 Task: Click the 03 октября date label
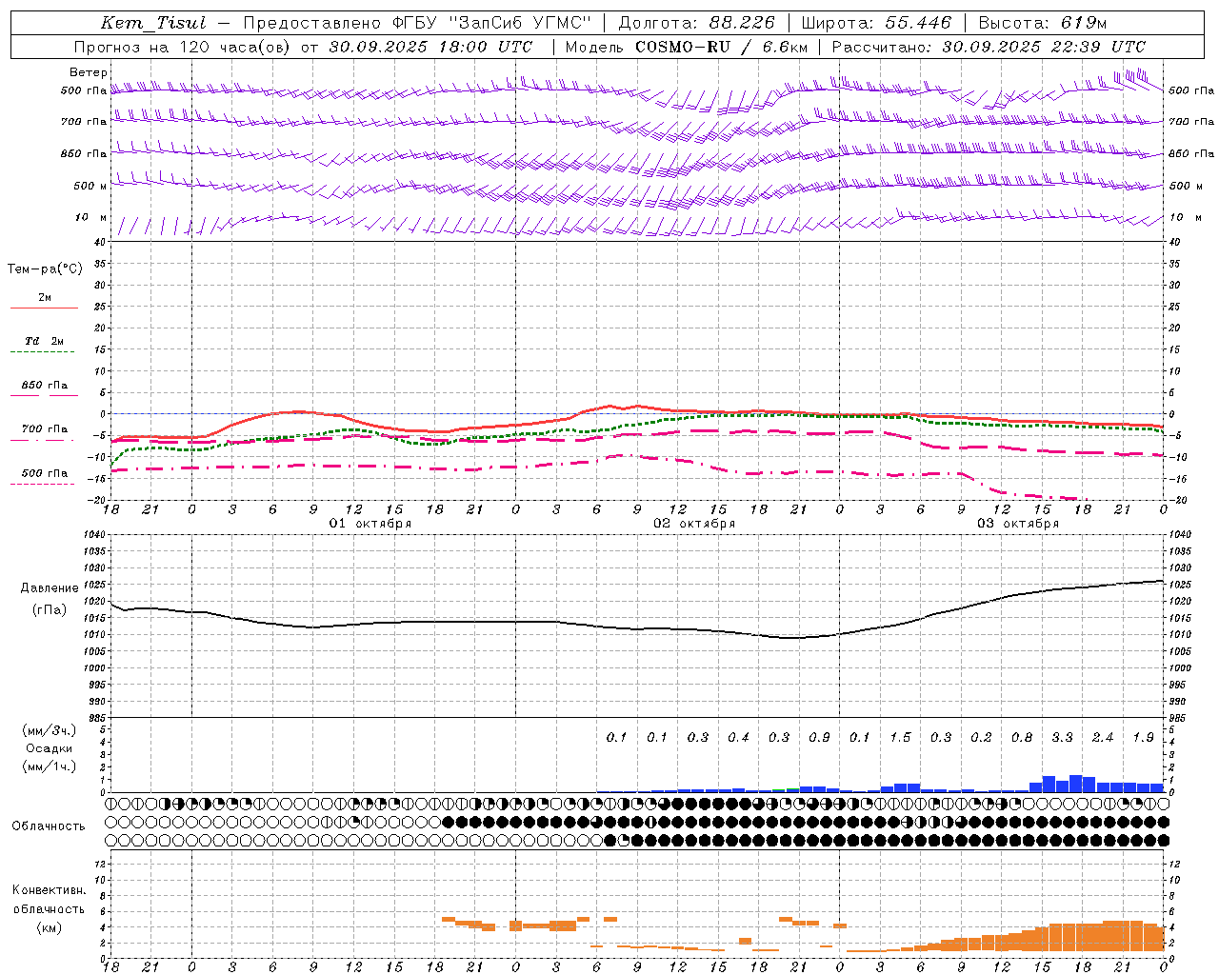1018,524
